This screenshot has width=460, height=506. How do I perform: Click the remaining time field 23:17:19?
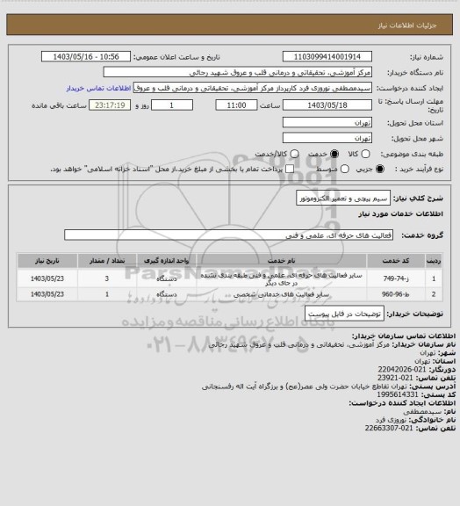[x=110, y=105]
